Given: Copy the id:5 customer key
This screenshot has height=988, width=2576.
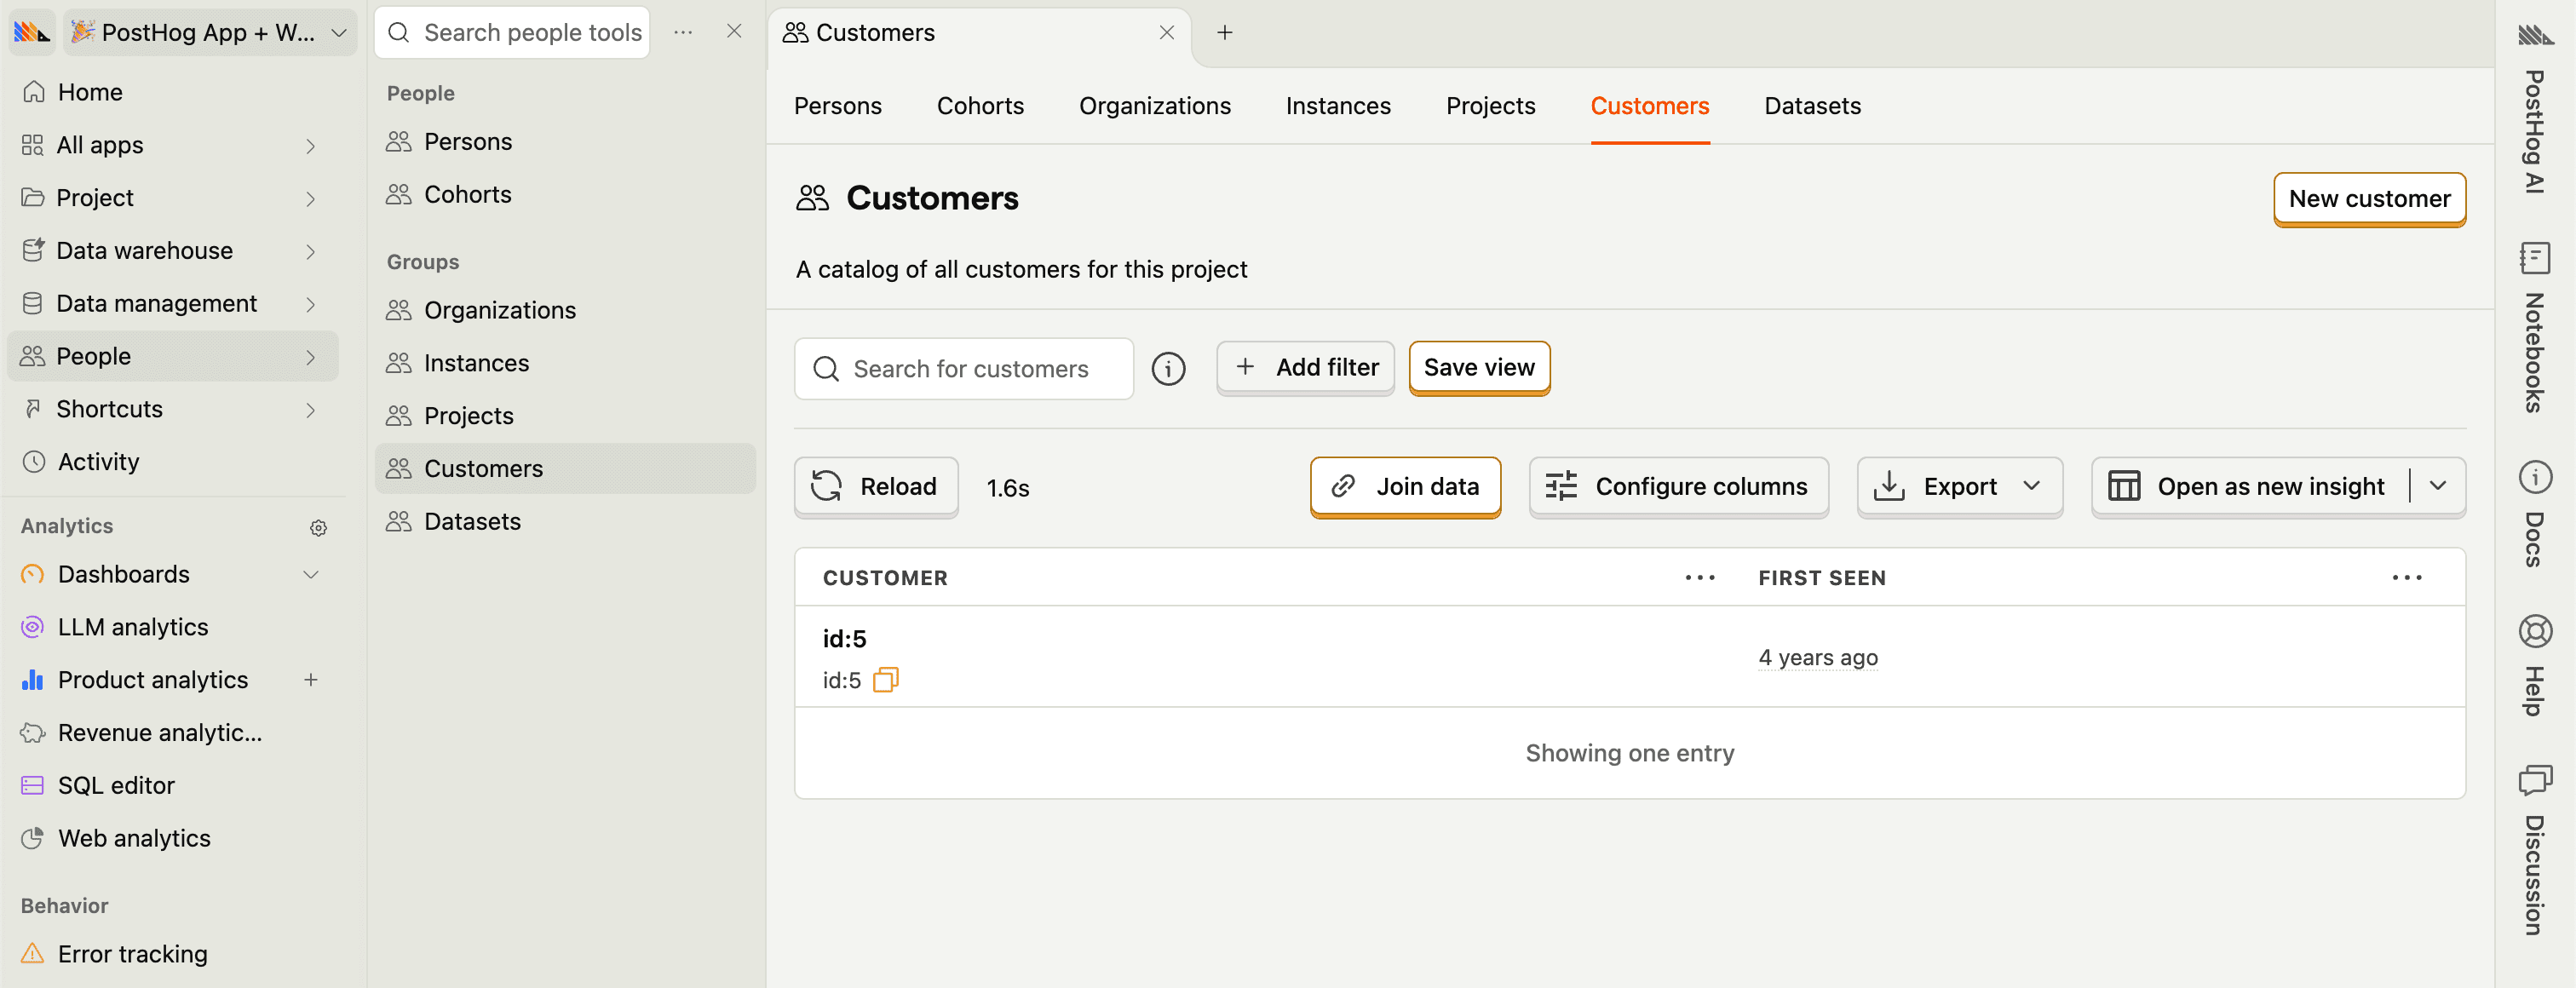Looking at the screenshot, I should coord(885,680).
